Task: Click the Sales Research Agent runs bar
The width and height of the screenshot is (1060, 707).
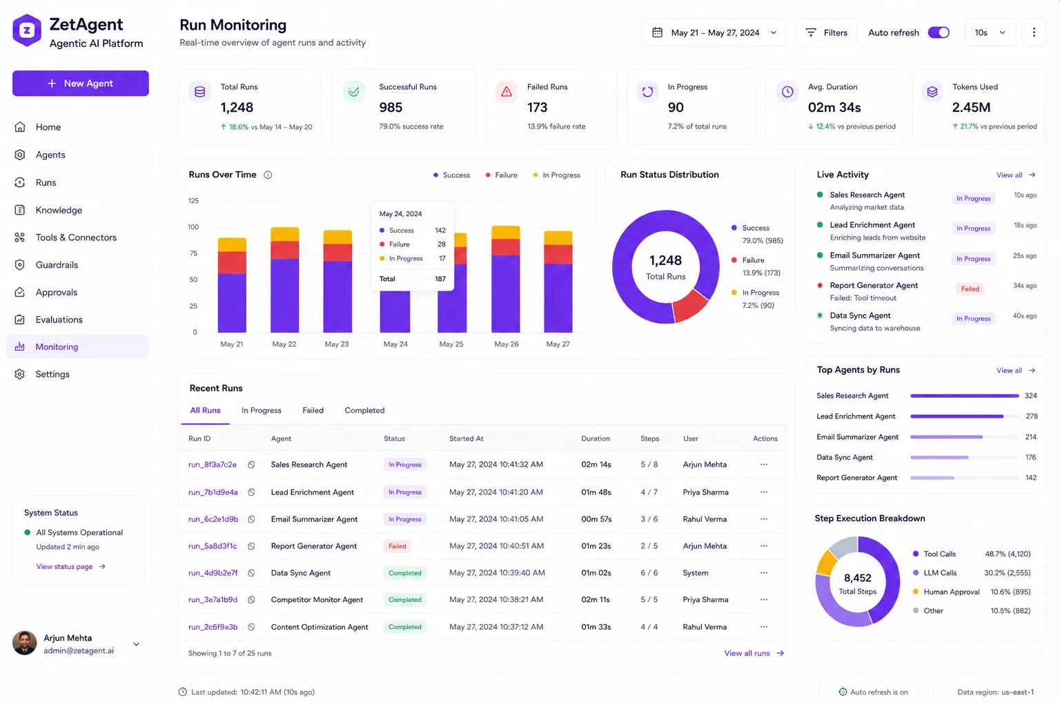Action: [964, 396]
